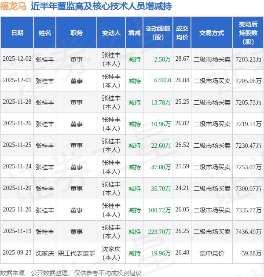Click the changed shares value 223.70万
Viewport: 264px width, 277px height.
[159, 232]
